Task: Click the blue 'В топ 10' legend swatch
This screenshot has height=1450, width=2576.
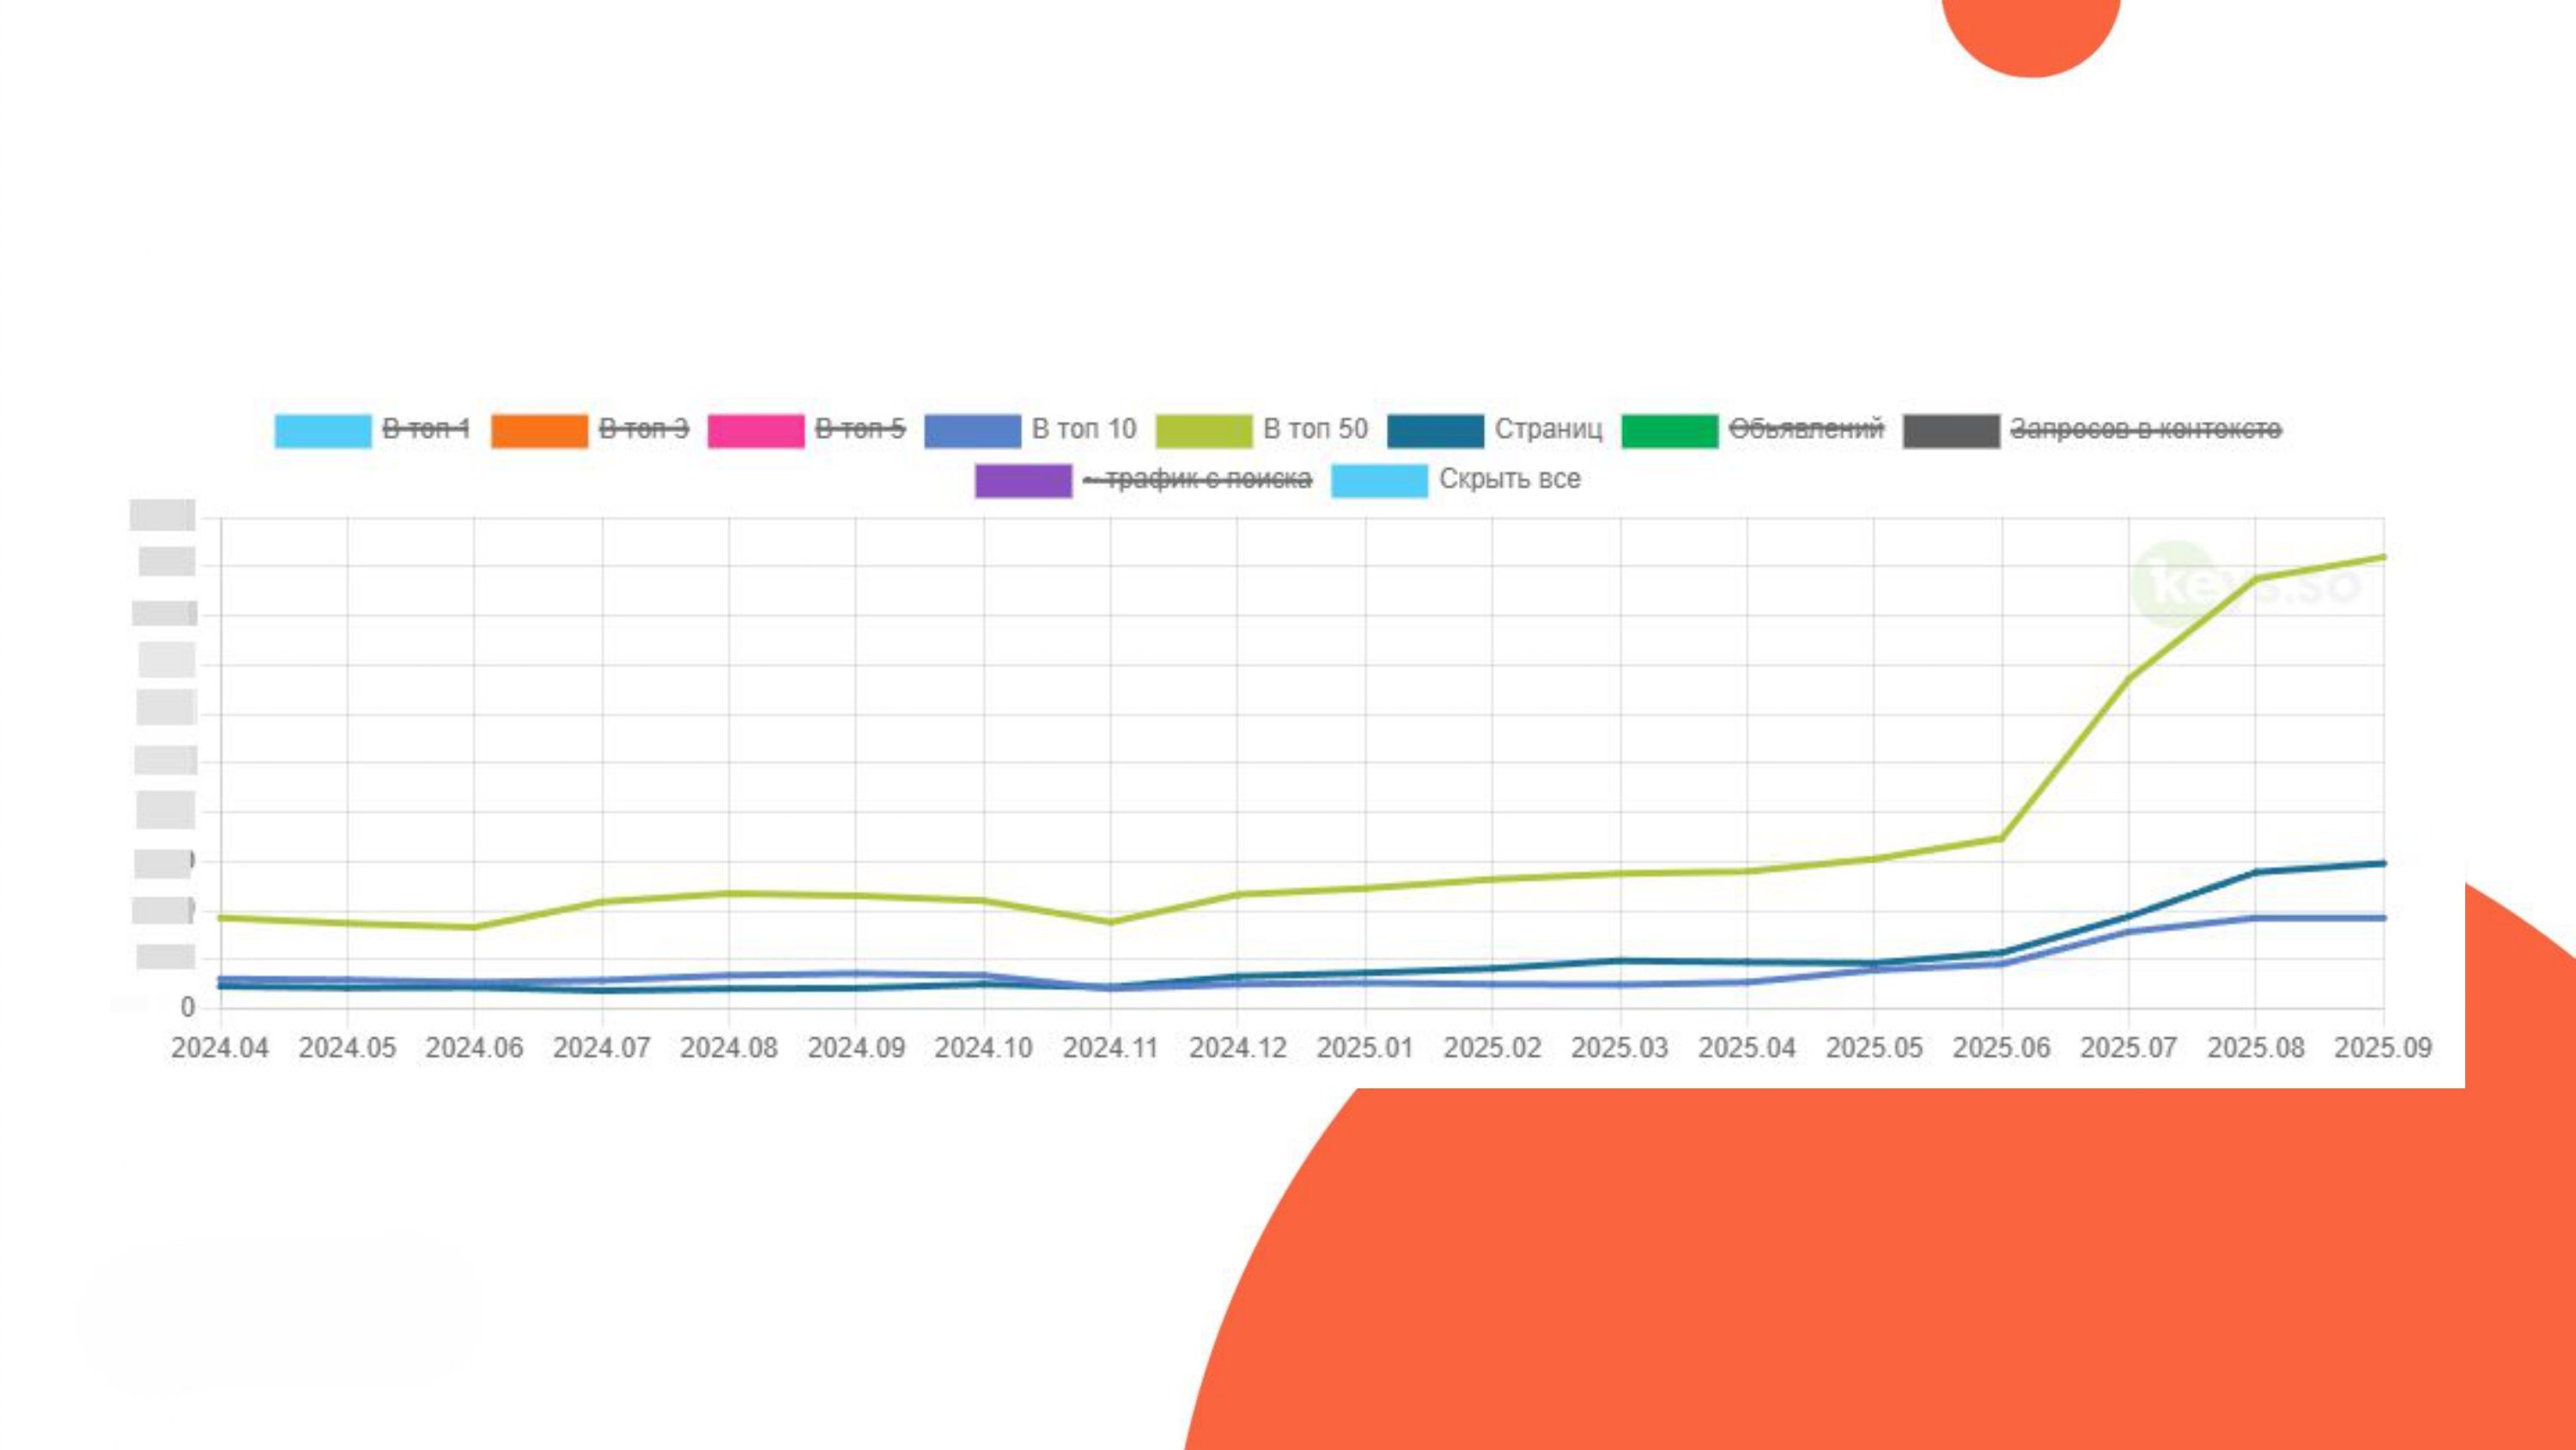Action: (972, 430)
